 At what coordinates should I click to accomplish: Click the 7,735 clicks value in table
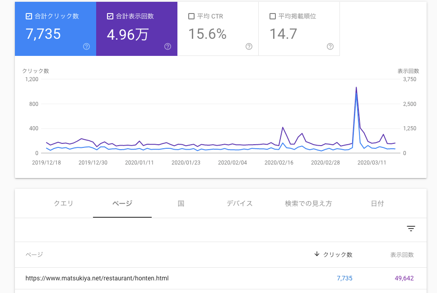click(x=344, y=278)
